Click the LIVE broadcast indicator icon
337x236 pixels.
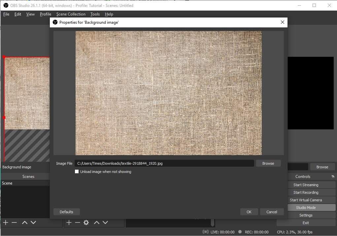click(x=206, y=232)
